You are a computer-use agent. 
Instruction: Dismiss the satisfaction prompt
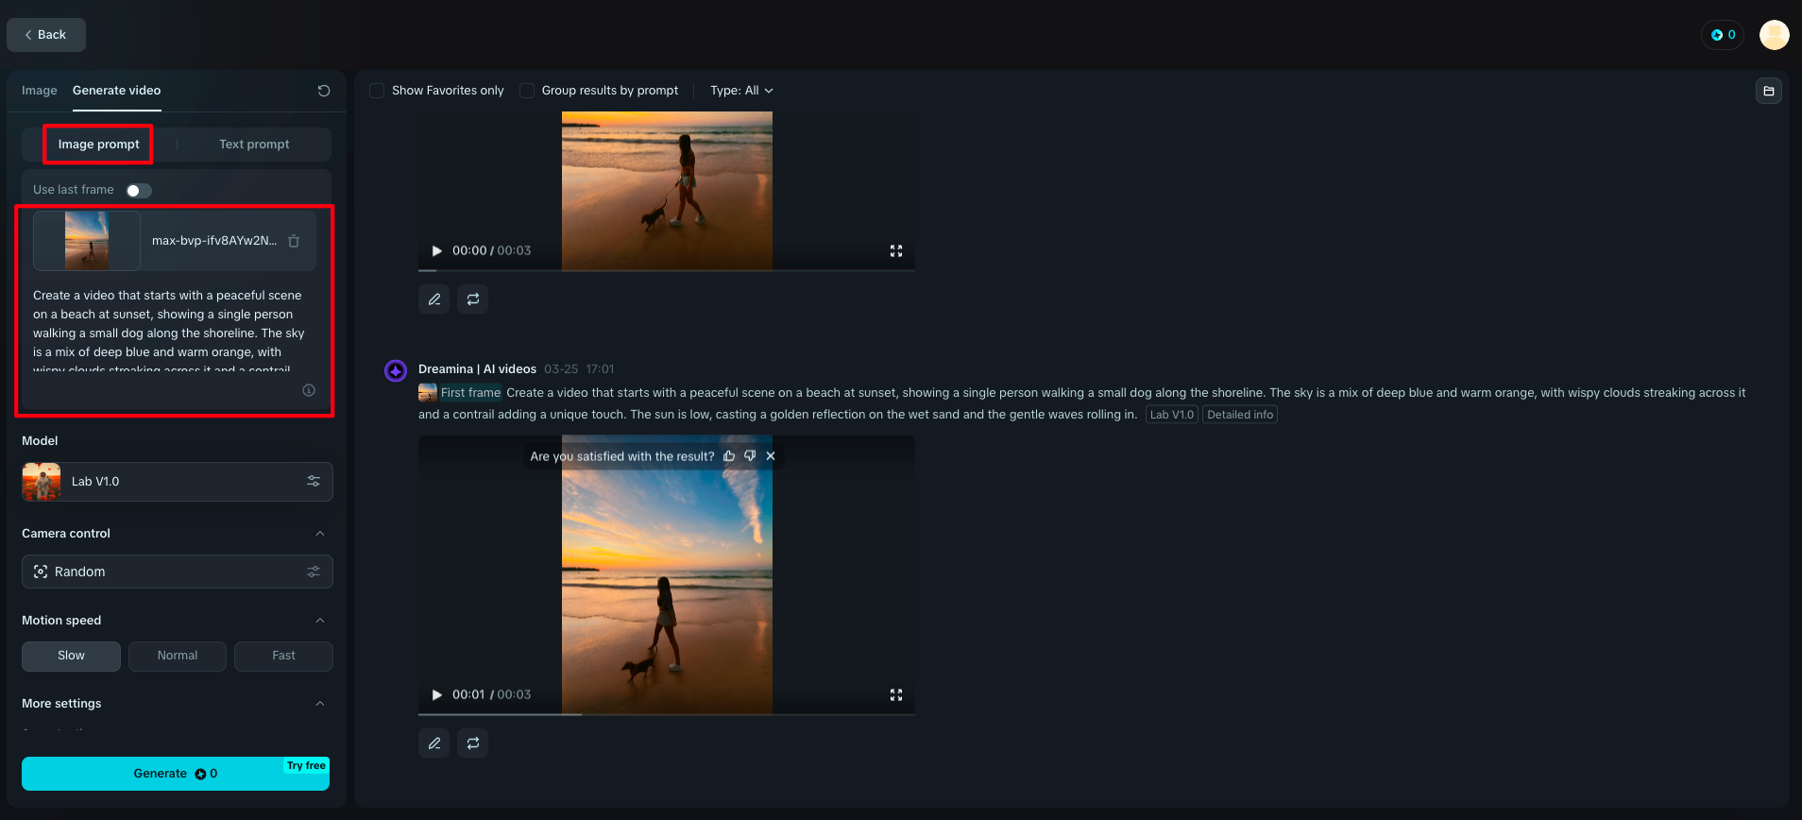tap(771, 456)
